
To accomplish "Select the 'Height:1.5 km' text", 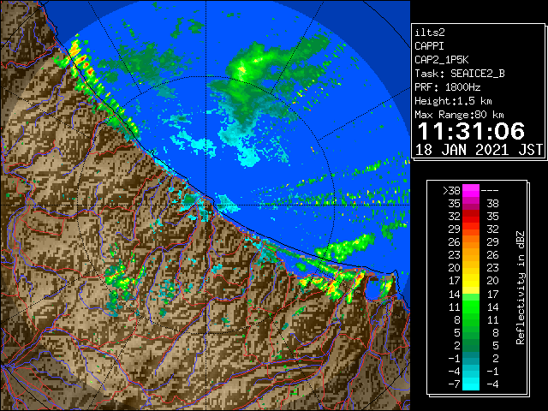I will coord(453,101).
